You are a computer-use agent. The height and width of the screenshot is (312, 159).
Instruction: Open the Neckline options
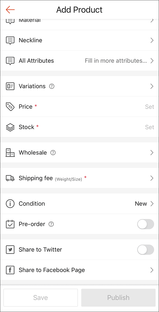pyautogui.click(x=79, y=40)
